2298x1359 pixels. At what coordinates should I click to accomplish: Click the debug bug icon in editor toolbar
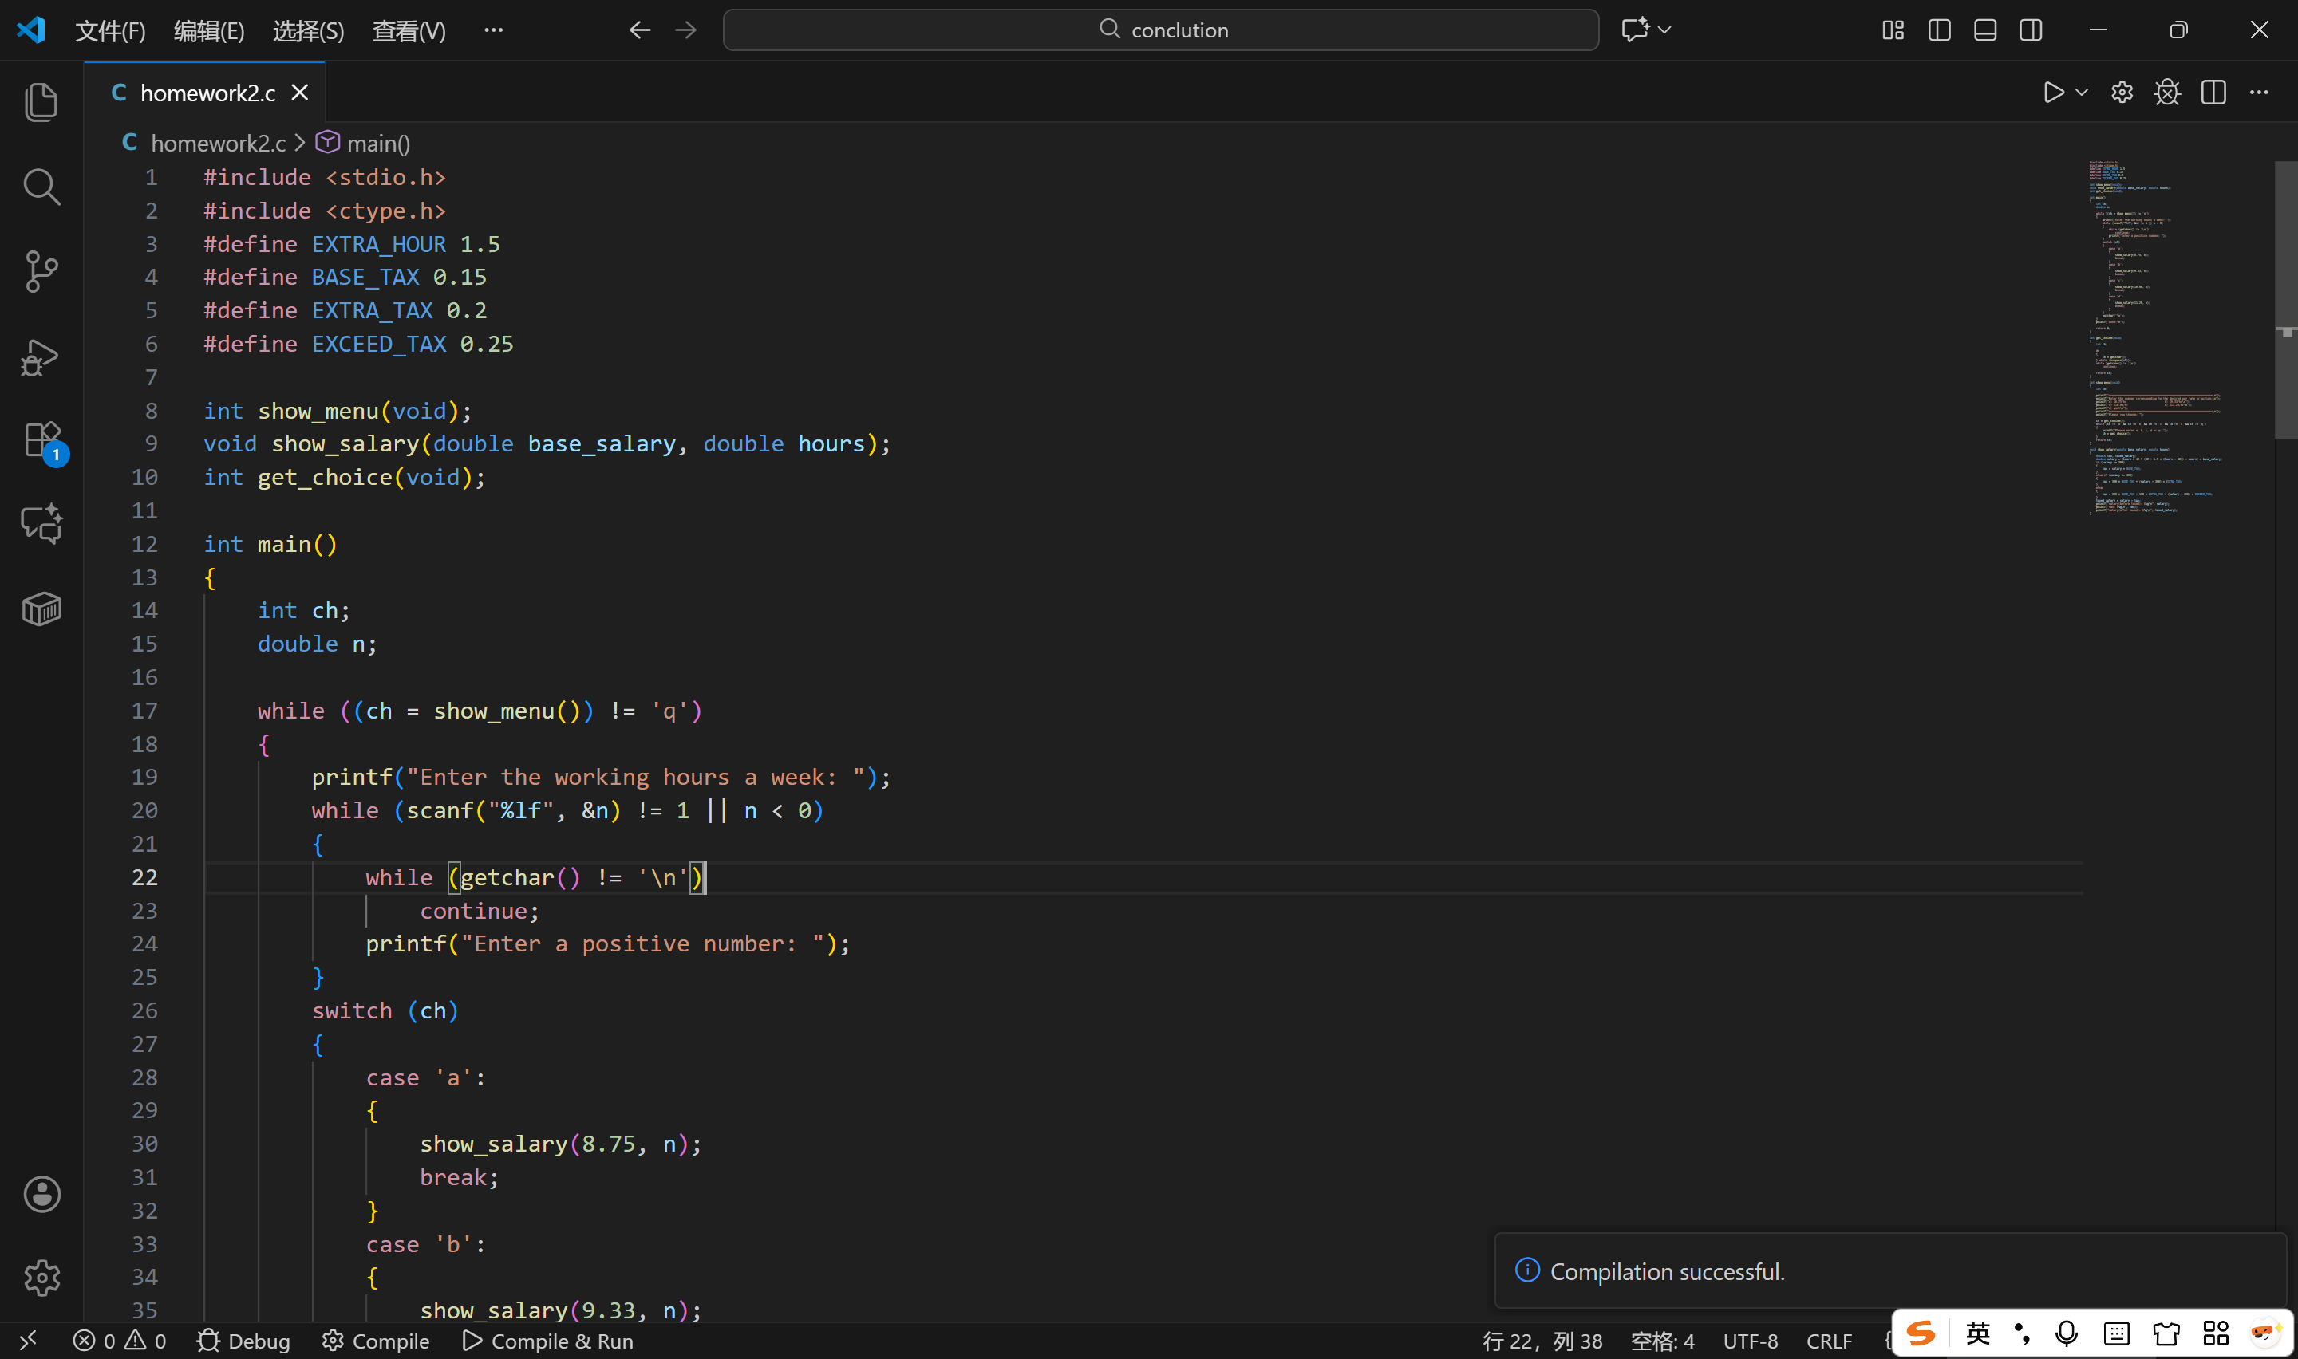[x=2167, y=93]
